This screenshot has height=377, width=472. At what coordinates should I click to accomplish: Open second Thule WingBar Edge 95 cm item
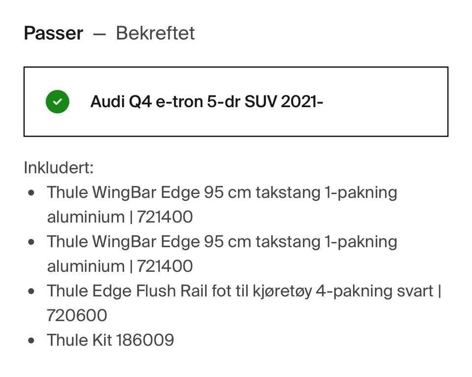pyautogui.click(x=222, y=254)
